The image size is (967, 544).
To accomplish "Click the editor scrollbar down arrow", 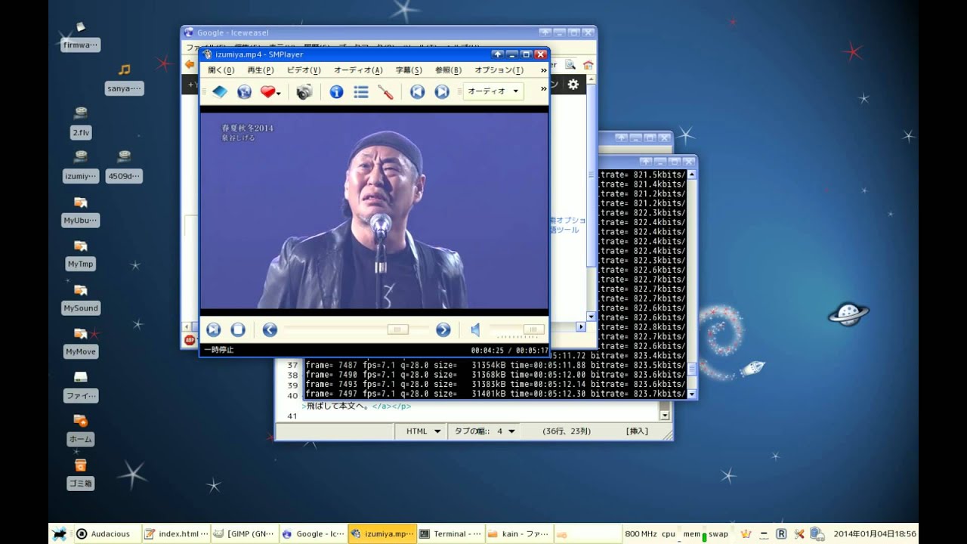I will click(665, 415).
